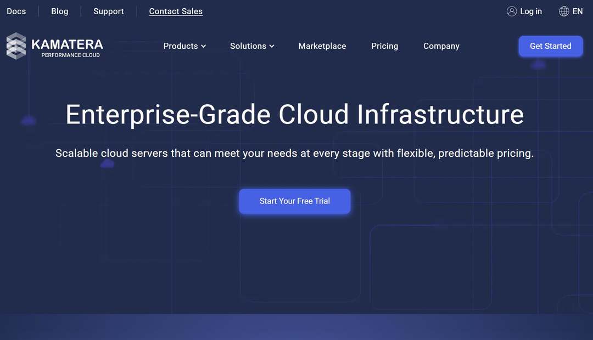593x340 pixels.
Task: Open the Docs link
Action: pos(16,12)
